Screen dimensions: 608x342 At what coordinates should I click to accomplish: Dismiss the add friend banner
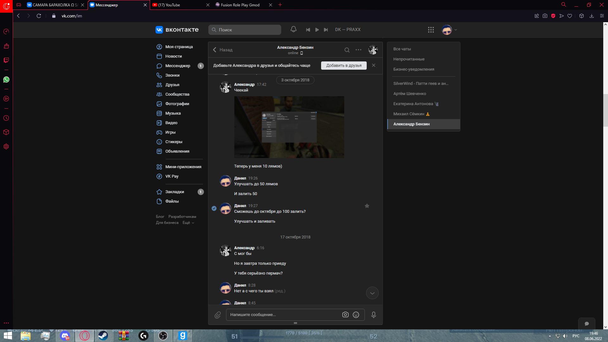pos(374,65)
